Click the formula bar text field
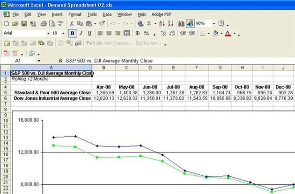The width and height of the screenshot is (295, 194). (179, 61)
